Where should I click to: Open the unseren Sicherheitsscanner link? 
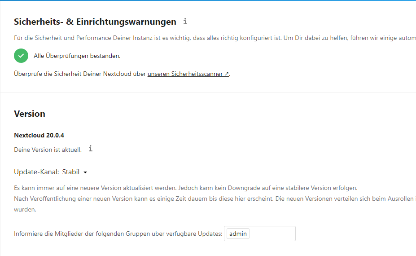188,74
